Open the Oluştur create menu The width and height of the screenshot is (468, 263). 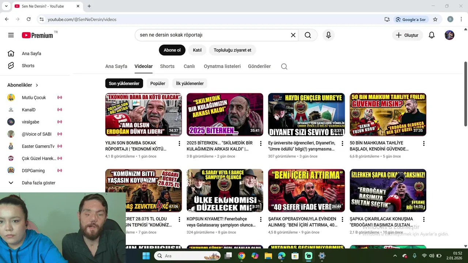point(407,35)
